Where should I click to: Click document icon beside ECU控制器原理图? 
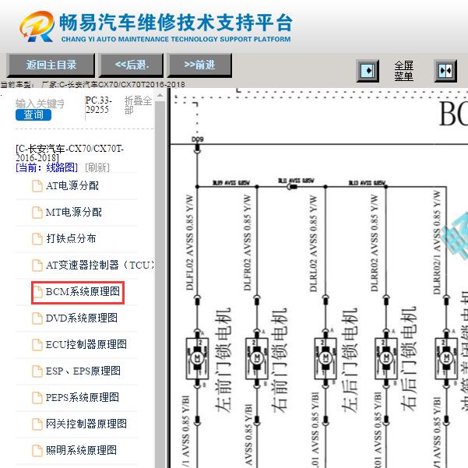click(x=37, y=345)
